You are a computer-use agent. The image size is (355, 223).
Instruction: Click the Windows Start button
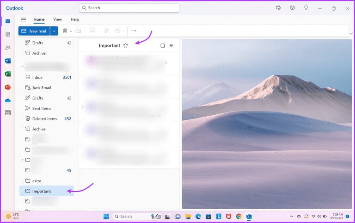tap(106, 217)
